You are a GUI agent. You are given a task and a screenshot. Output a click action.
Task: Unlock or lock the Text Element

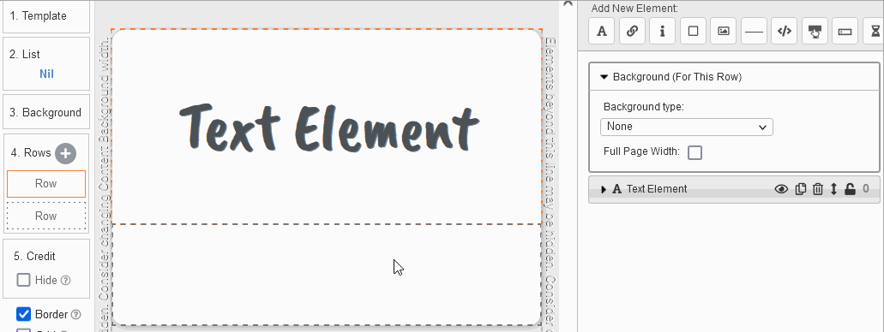(x=851, y=189)
